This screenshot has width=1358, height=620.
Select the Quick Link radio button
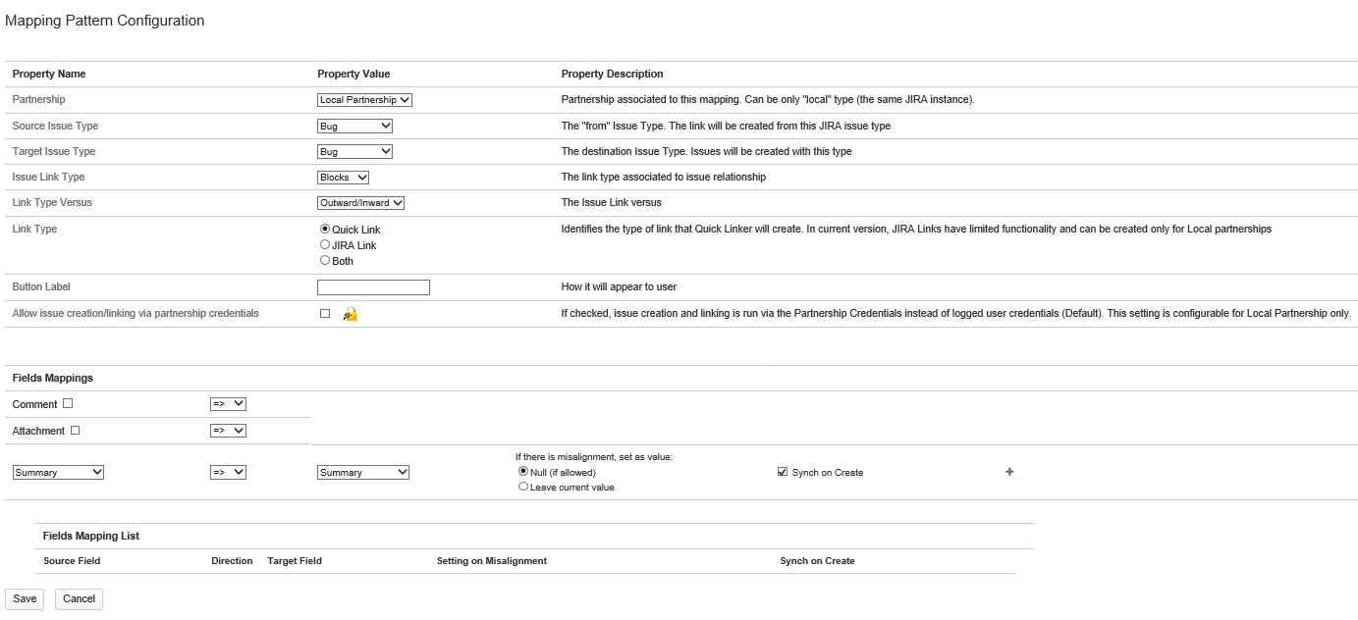(x=325, y=230)
